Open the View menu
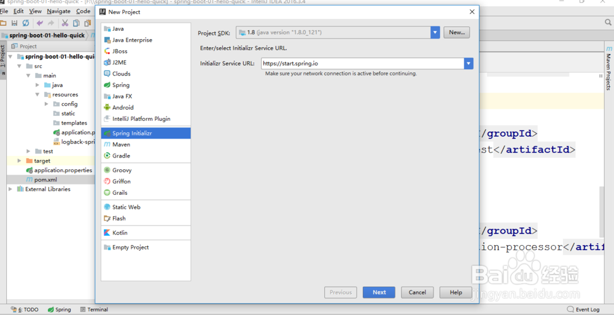The height and width of the screenshot is (315, 614). click(x=35, y=11)
